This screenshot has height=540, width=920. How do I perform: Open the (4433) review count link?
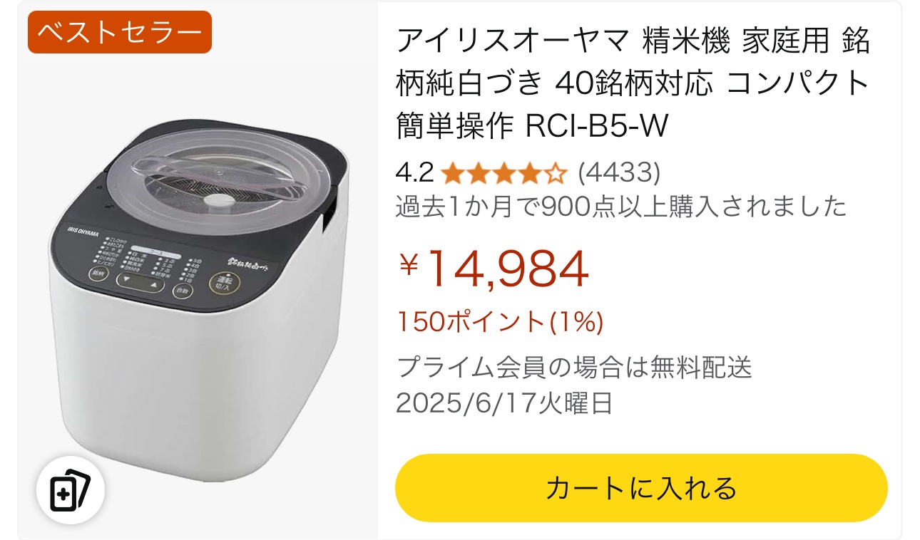click(619, 172)
